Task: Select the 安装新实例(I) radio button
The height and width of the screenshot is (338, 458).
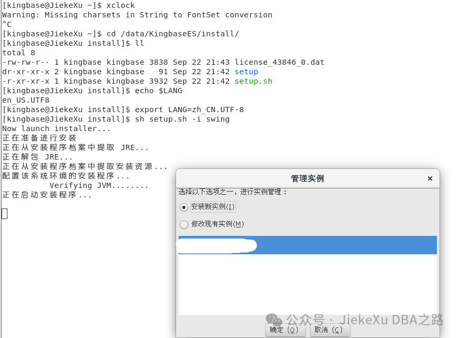Action: [x=184, y=207]
